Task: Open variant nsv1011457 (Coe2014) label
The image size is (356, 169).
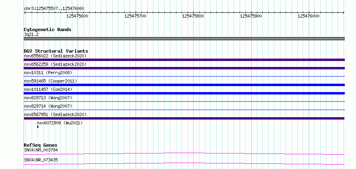Action: point(48,89)
